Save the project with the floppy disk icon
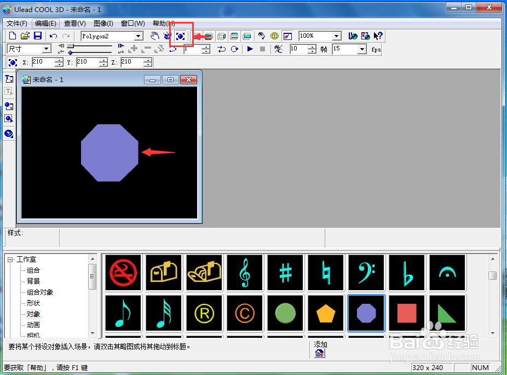507x375 pixels. (38, 36)
